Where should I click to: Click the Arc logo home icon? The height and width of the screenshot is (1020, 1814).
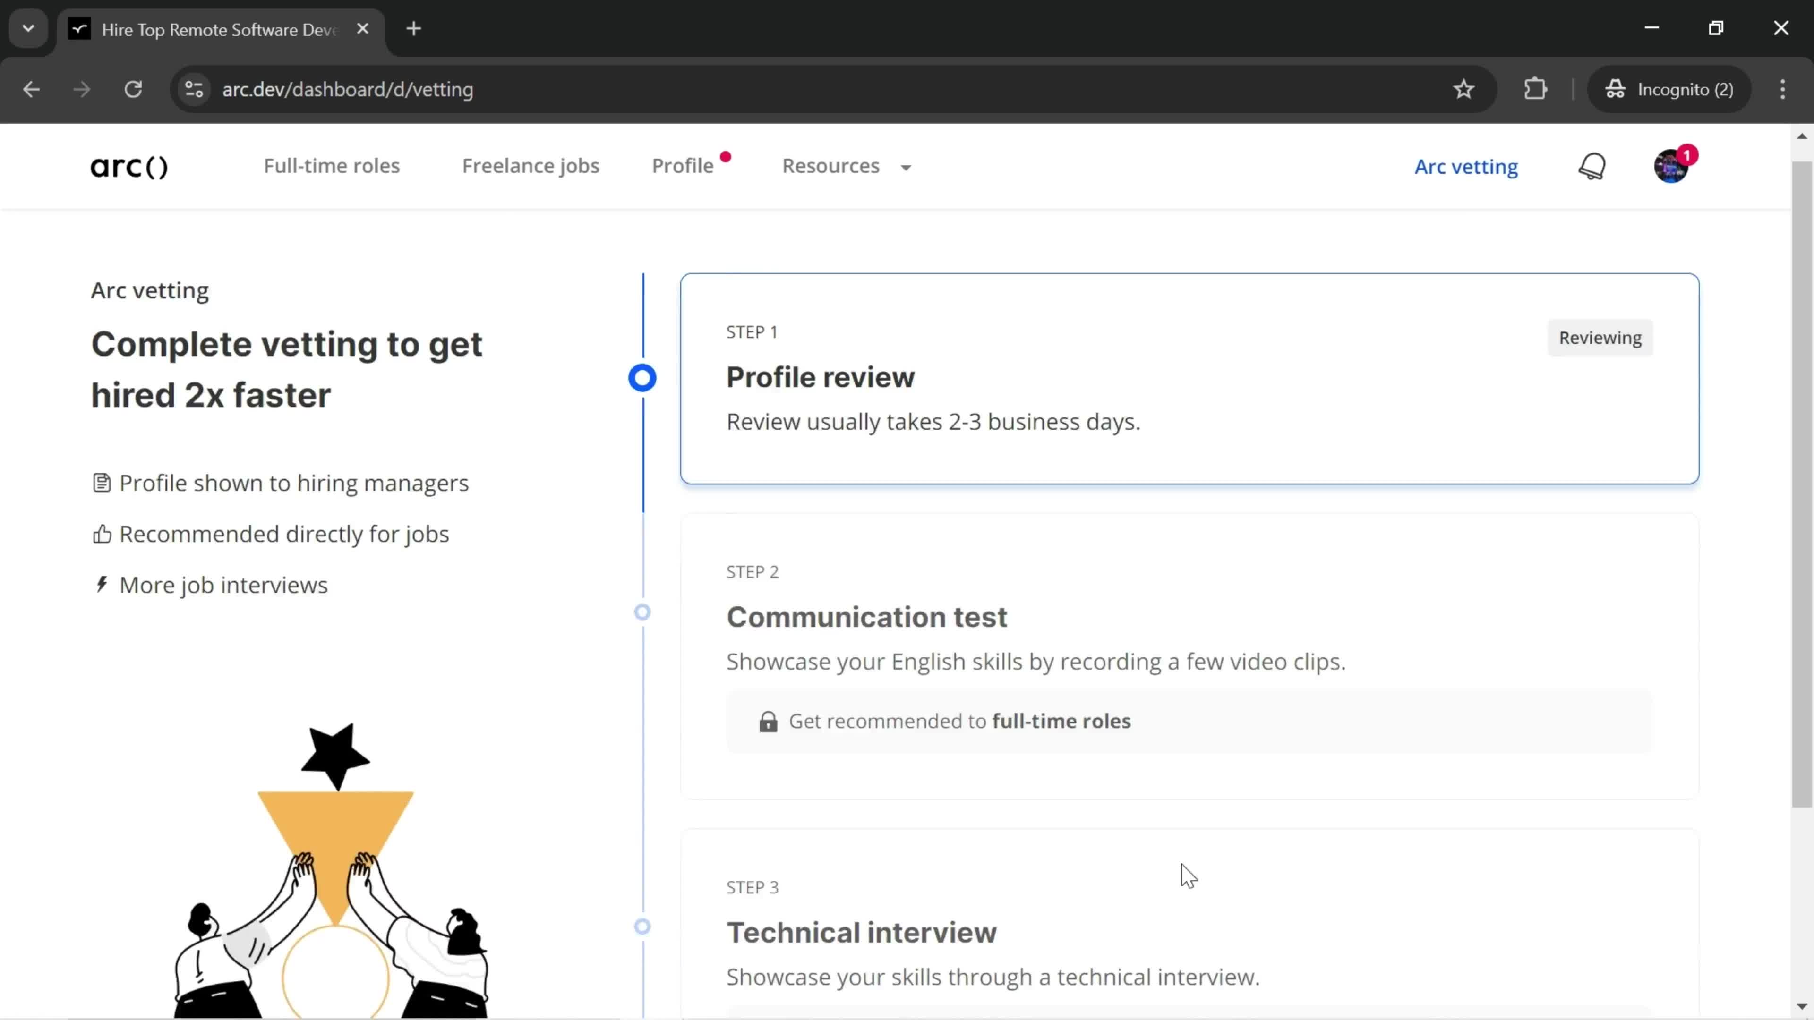(x=129, y=166)
